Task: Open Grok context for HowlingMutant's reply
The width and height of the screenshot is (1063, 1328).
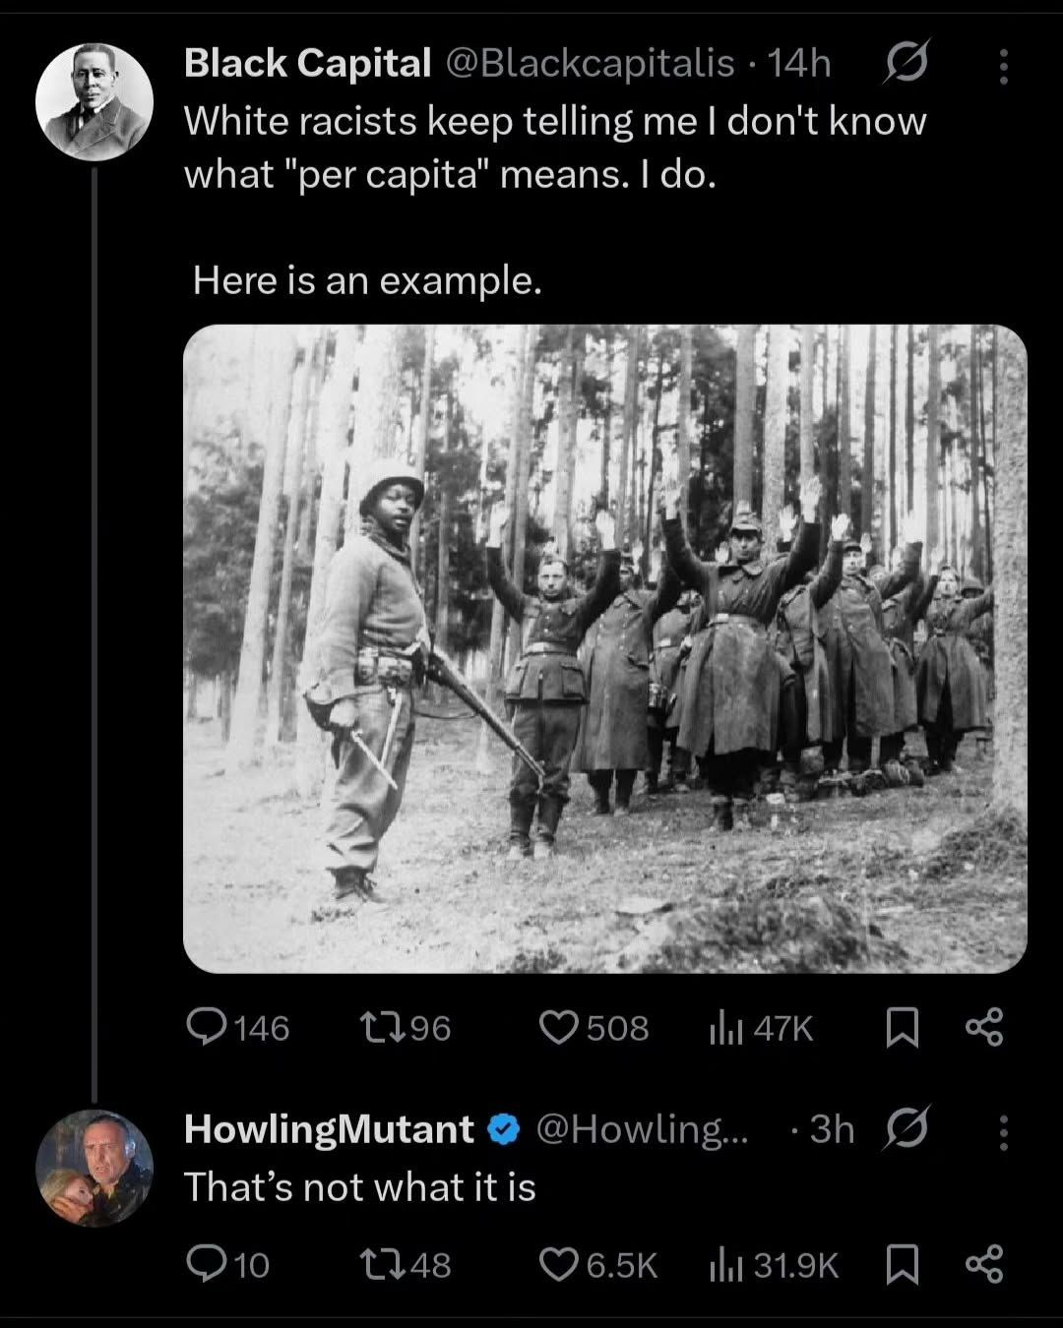Action: coord(908,1129)
